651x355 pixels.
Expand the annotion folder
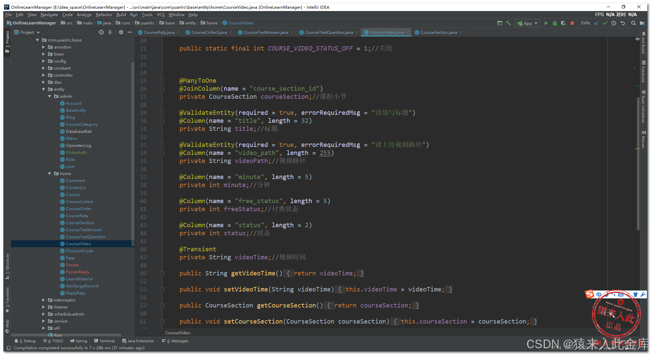tap(44, 47)
